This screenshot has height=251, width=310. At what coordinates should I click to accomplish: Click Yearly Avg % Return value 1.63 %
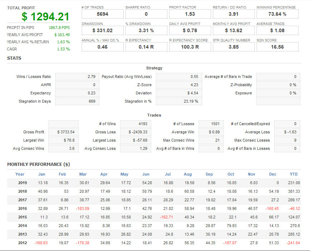point(63,42)
